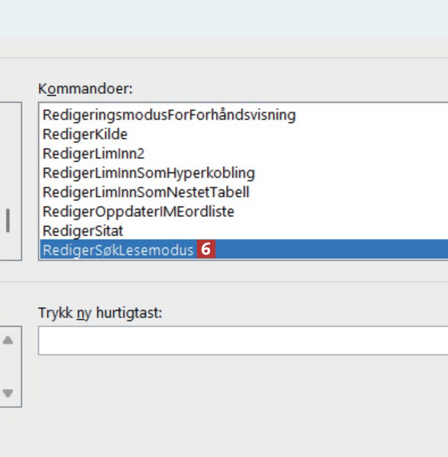Choose the RedigerLimInn2 command
This screenshot has width=448, height=457.
94,153
